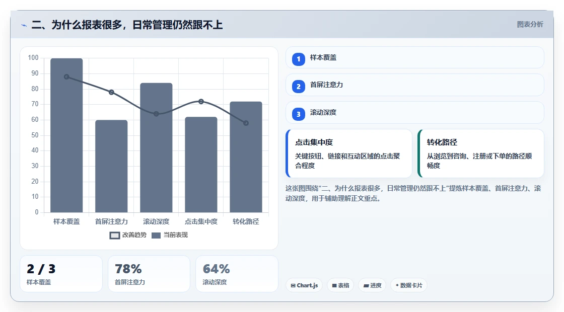
Task: Click the 样本覆盖 bar in chart
Action: (66, 135)
